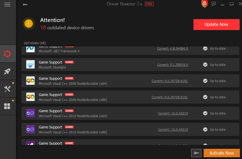Click .NET Framework 4 checkmark icon
Image resolution: width=242 pixels, height=159 pixels.
[x=205, y=49]
